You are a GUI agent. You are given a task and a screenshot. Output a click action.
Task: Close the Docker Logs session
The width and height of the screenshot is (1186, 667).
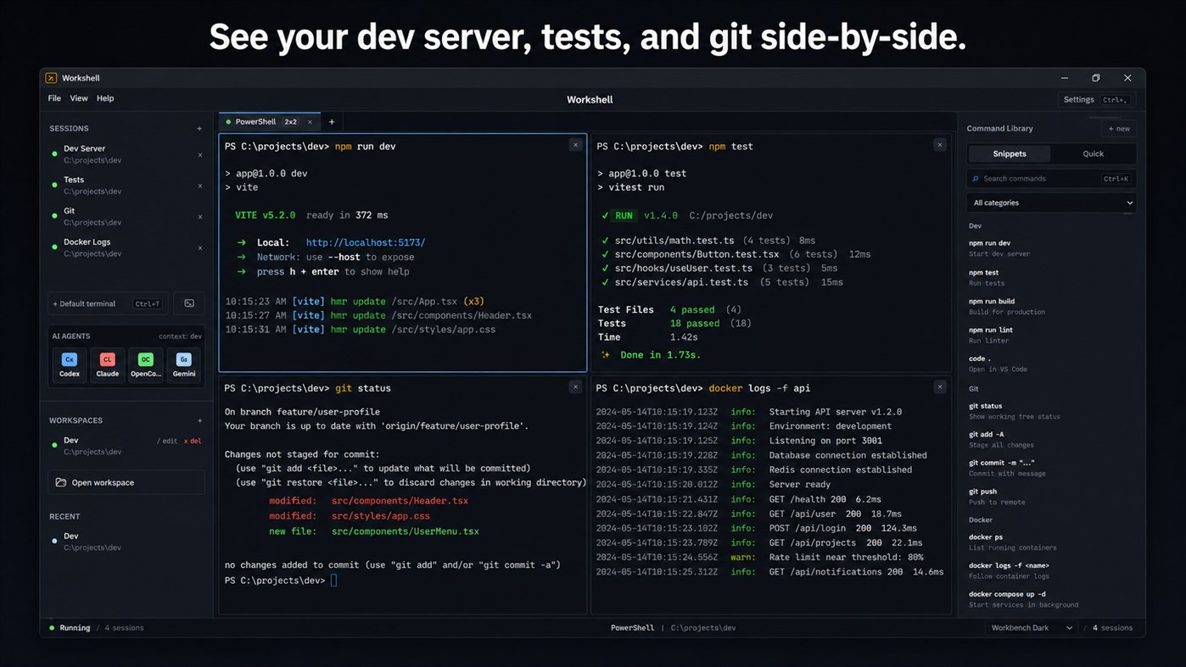tap(200, 248)
